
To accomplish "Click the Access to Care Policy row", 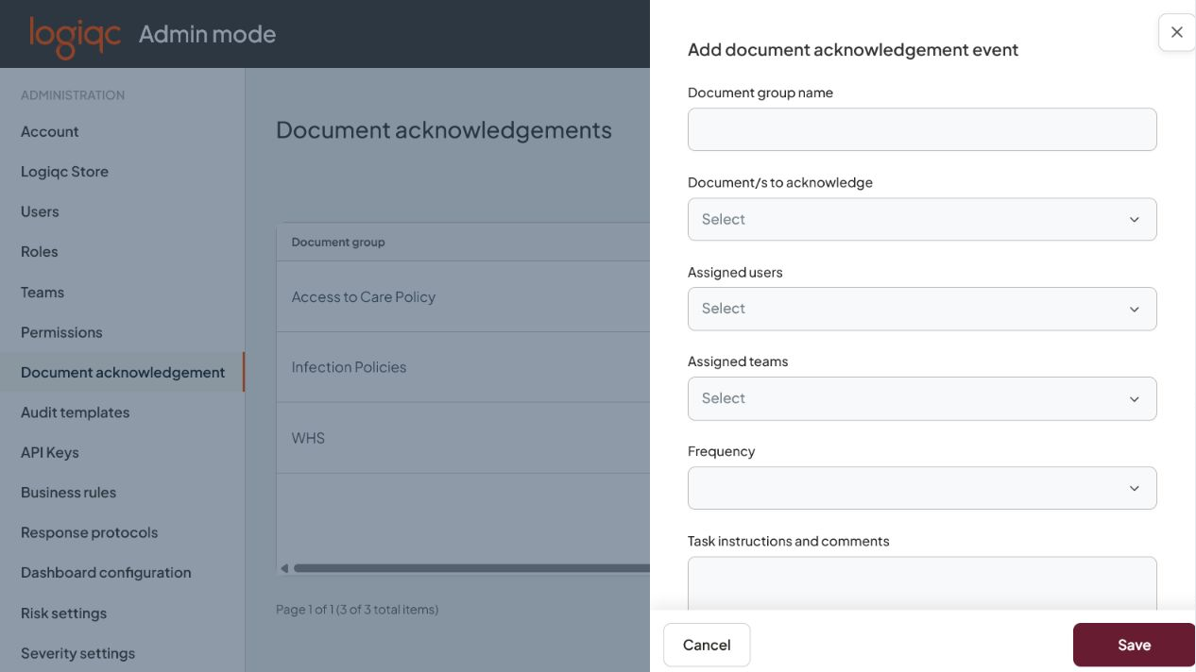I will coord(463,296).
